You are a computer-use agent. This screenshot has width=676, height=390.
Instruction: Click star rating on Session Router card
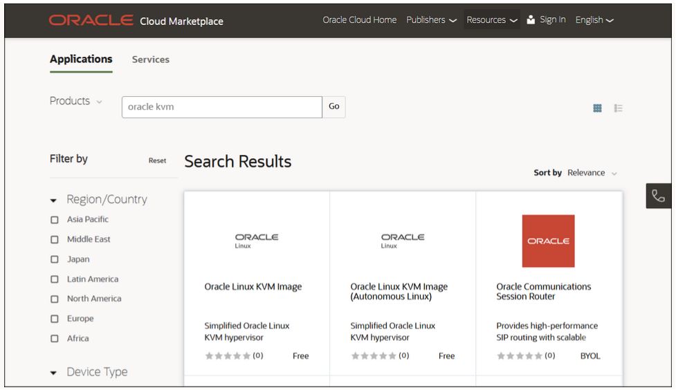click(520, 356)
